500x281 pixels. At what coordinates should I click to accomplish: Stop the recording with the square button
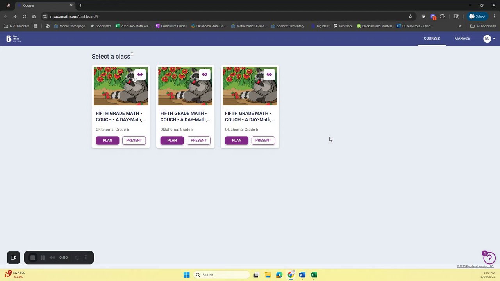(x=33, y=258)
